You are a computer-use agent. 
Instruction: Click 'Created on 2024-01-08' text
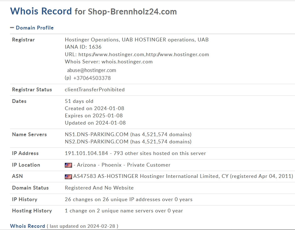point(95,108)
